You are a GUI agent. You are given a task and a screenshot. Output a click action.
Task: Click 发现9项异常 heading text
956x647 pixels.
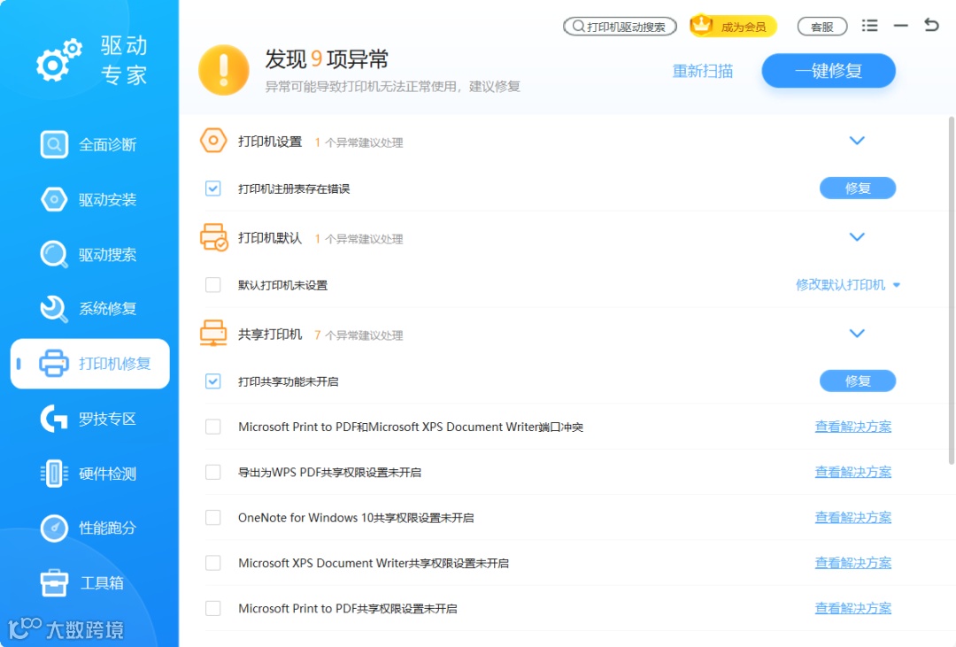327,59
